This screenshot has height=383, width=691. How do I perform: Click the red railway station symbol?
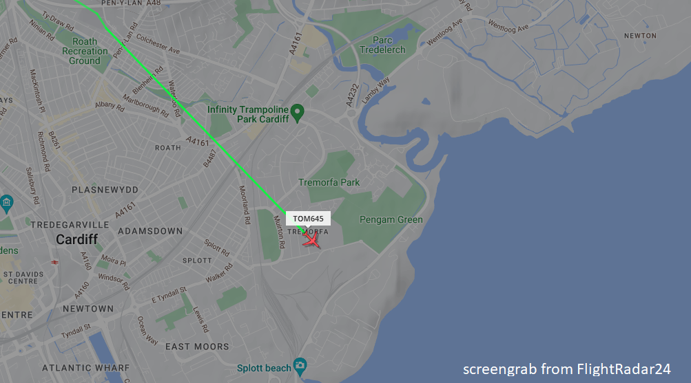tap(54, 262)
